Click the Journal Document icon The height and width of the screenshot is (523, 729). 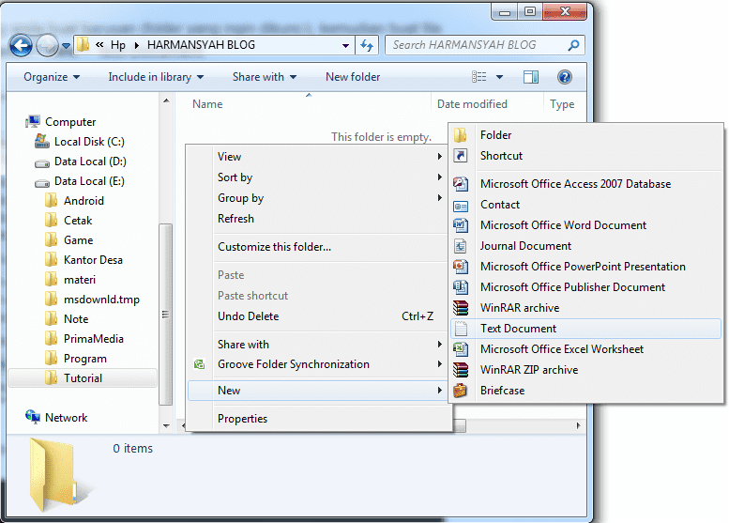(x=461, y=246)
